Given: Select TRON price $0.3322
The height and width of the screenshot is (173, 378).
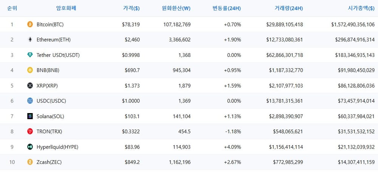Looking at the screenshot, I should (x=131, y=132).
